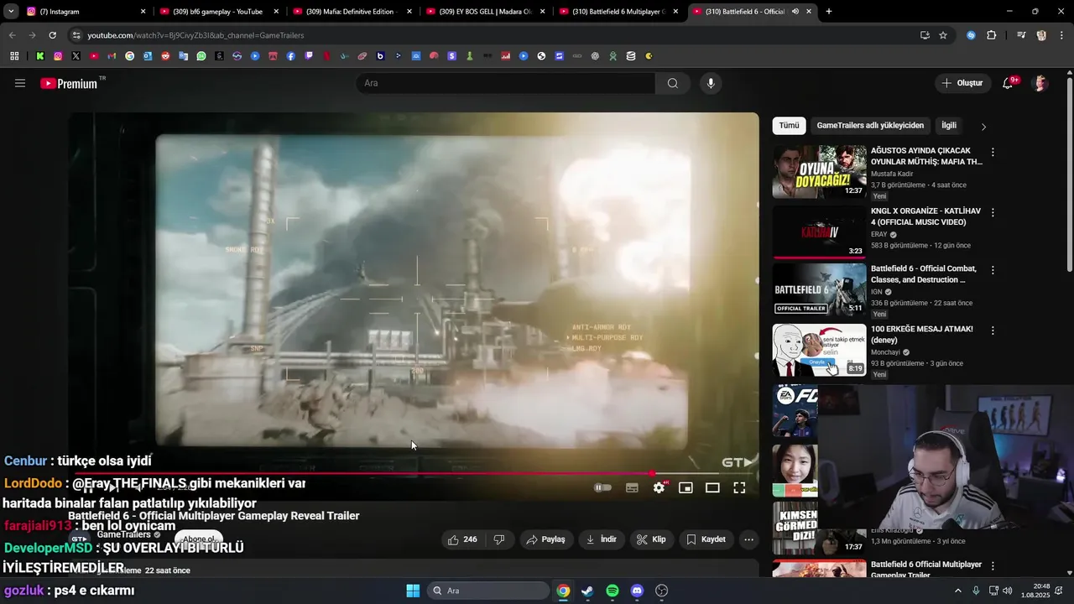The width and height of the screenshot is (1074, 604).
Task: Open the 100 Erkeğe Mesaj Atmak title
Action: point(922,335)
